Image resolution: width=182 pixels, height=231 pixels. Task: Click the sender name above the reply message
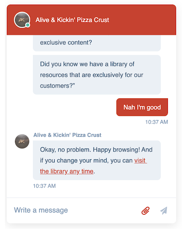(67, 135)
